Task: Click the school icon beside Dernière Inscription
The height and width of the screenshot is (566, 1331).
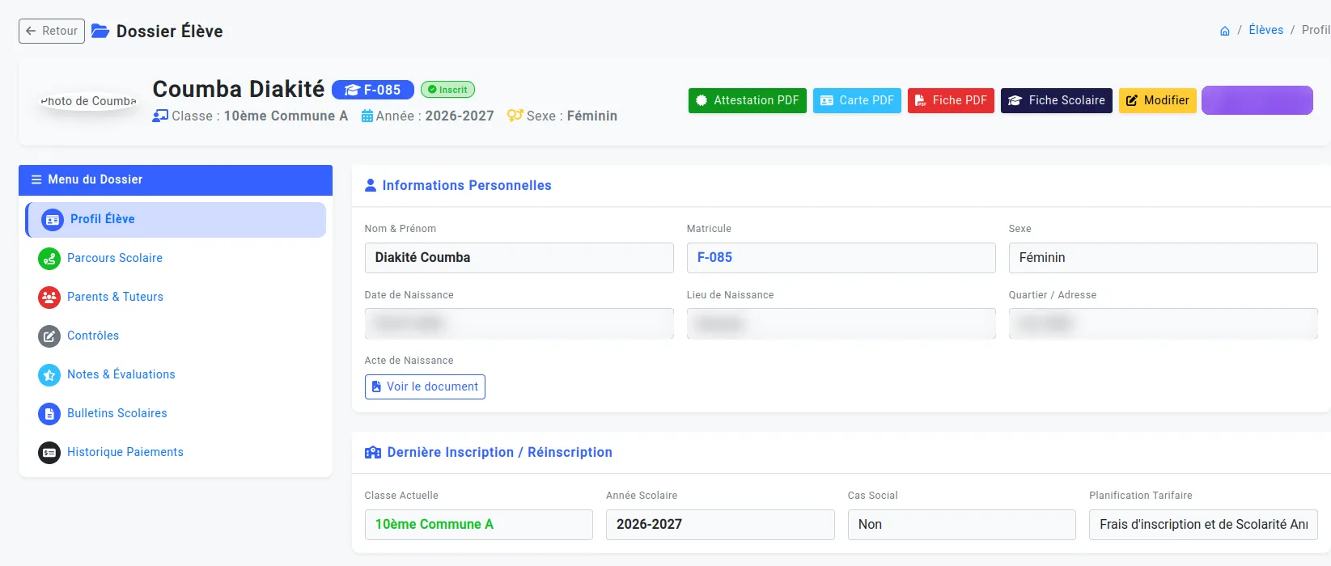Action: click(x=373, y=452)
